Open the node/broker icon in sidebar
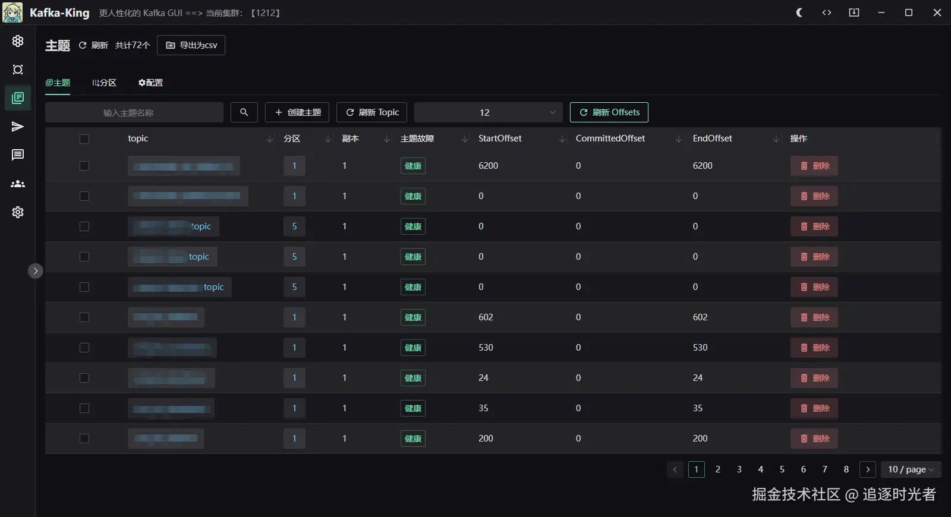 coord(18,70)
